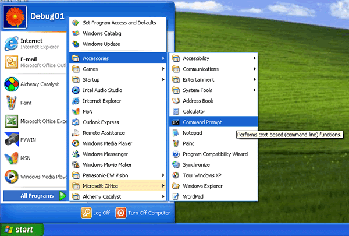Image resolution: width=349 pixels, height=236 pixels.
Task: Open the PVWIN camera icon
Action: (x=12, y=139)
